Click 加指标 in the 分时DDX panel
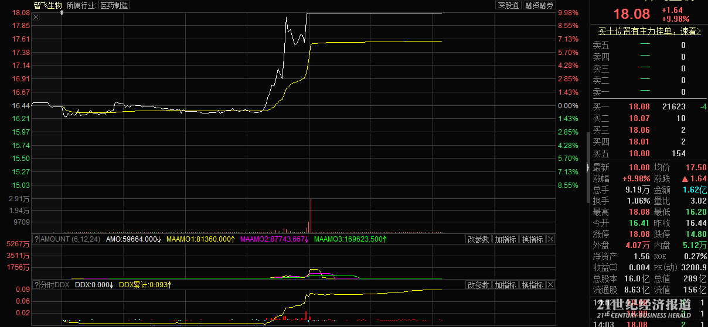708x327 pixels. click(x=505, y=285)
